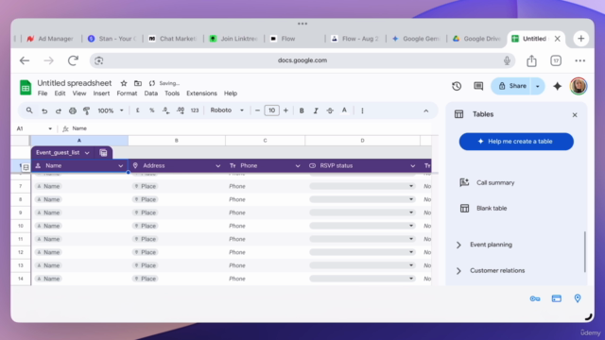The image size is (605, 340).
Task: Open the Google account avatar
Action: click(x=579, y=86)
